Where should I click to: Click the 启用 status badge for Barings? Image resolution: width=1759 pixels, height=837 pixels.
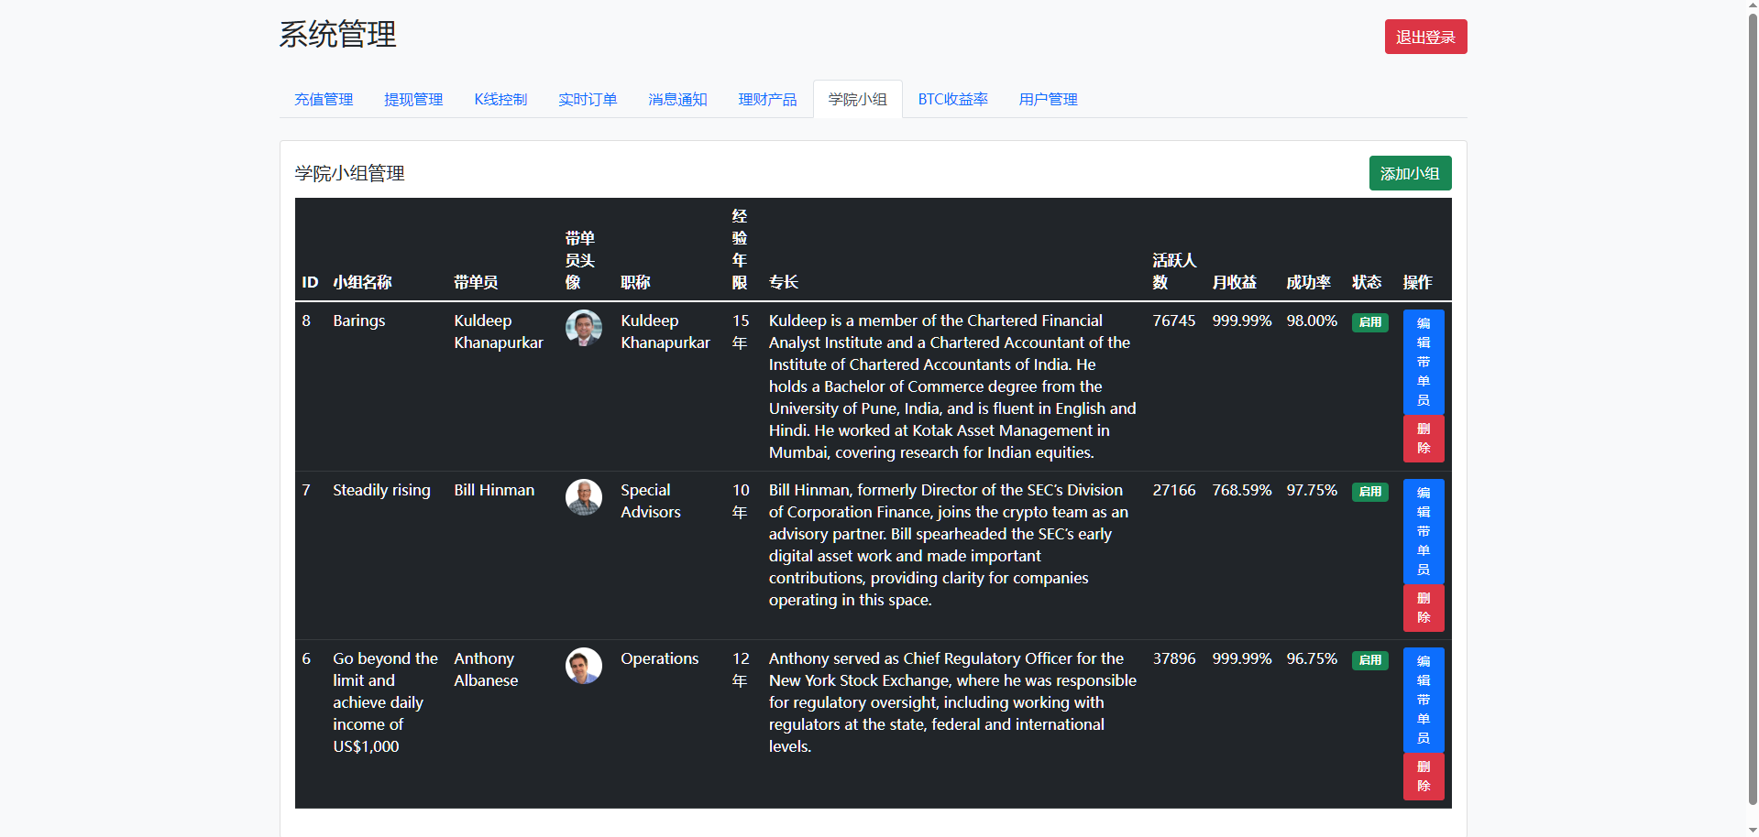pyautogui.click(x=1369, y=322)
